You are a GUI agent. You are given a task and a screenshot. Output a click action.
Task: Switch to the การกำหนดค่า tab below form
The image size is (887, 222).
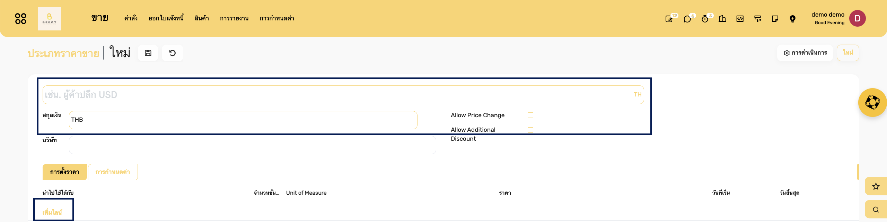tap(113, 172)
